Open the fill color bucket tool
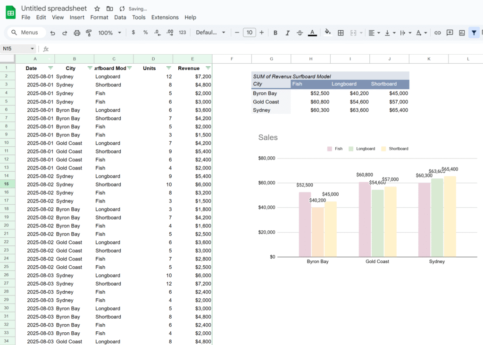The height and width of the screenshot is (345, 483). (x=328, y=33)
